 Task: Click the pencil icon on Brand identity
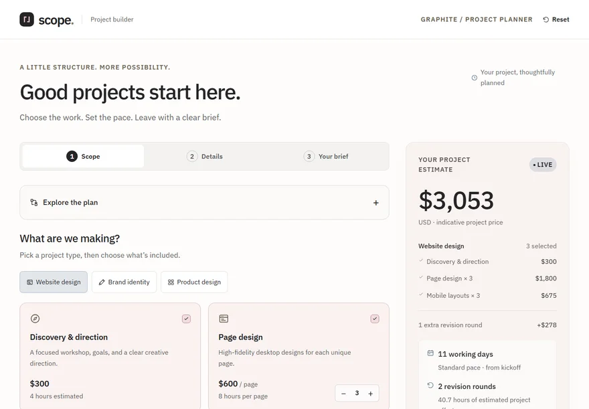click(102, 282)
